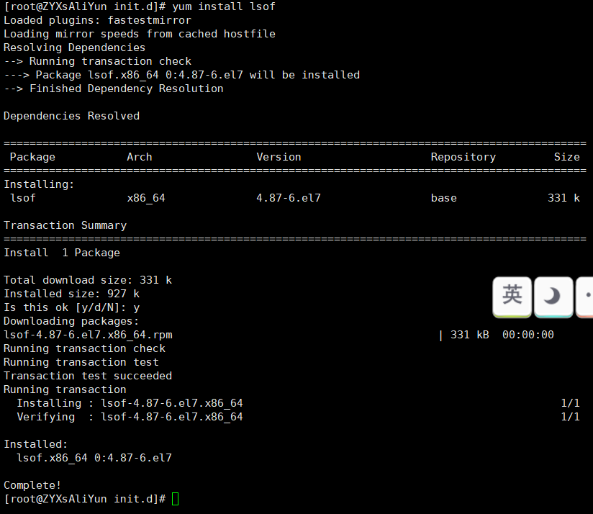Viewport: 593px width, 514px height.
Task: Click the lsof-4.87-6.el7.x86_64.rpm filename
Action: (x=88, y=334)
